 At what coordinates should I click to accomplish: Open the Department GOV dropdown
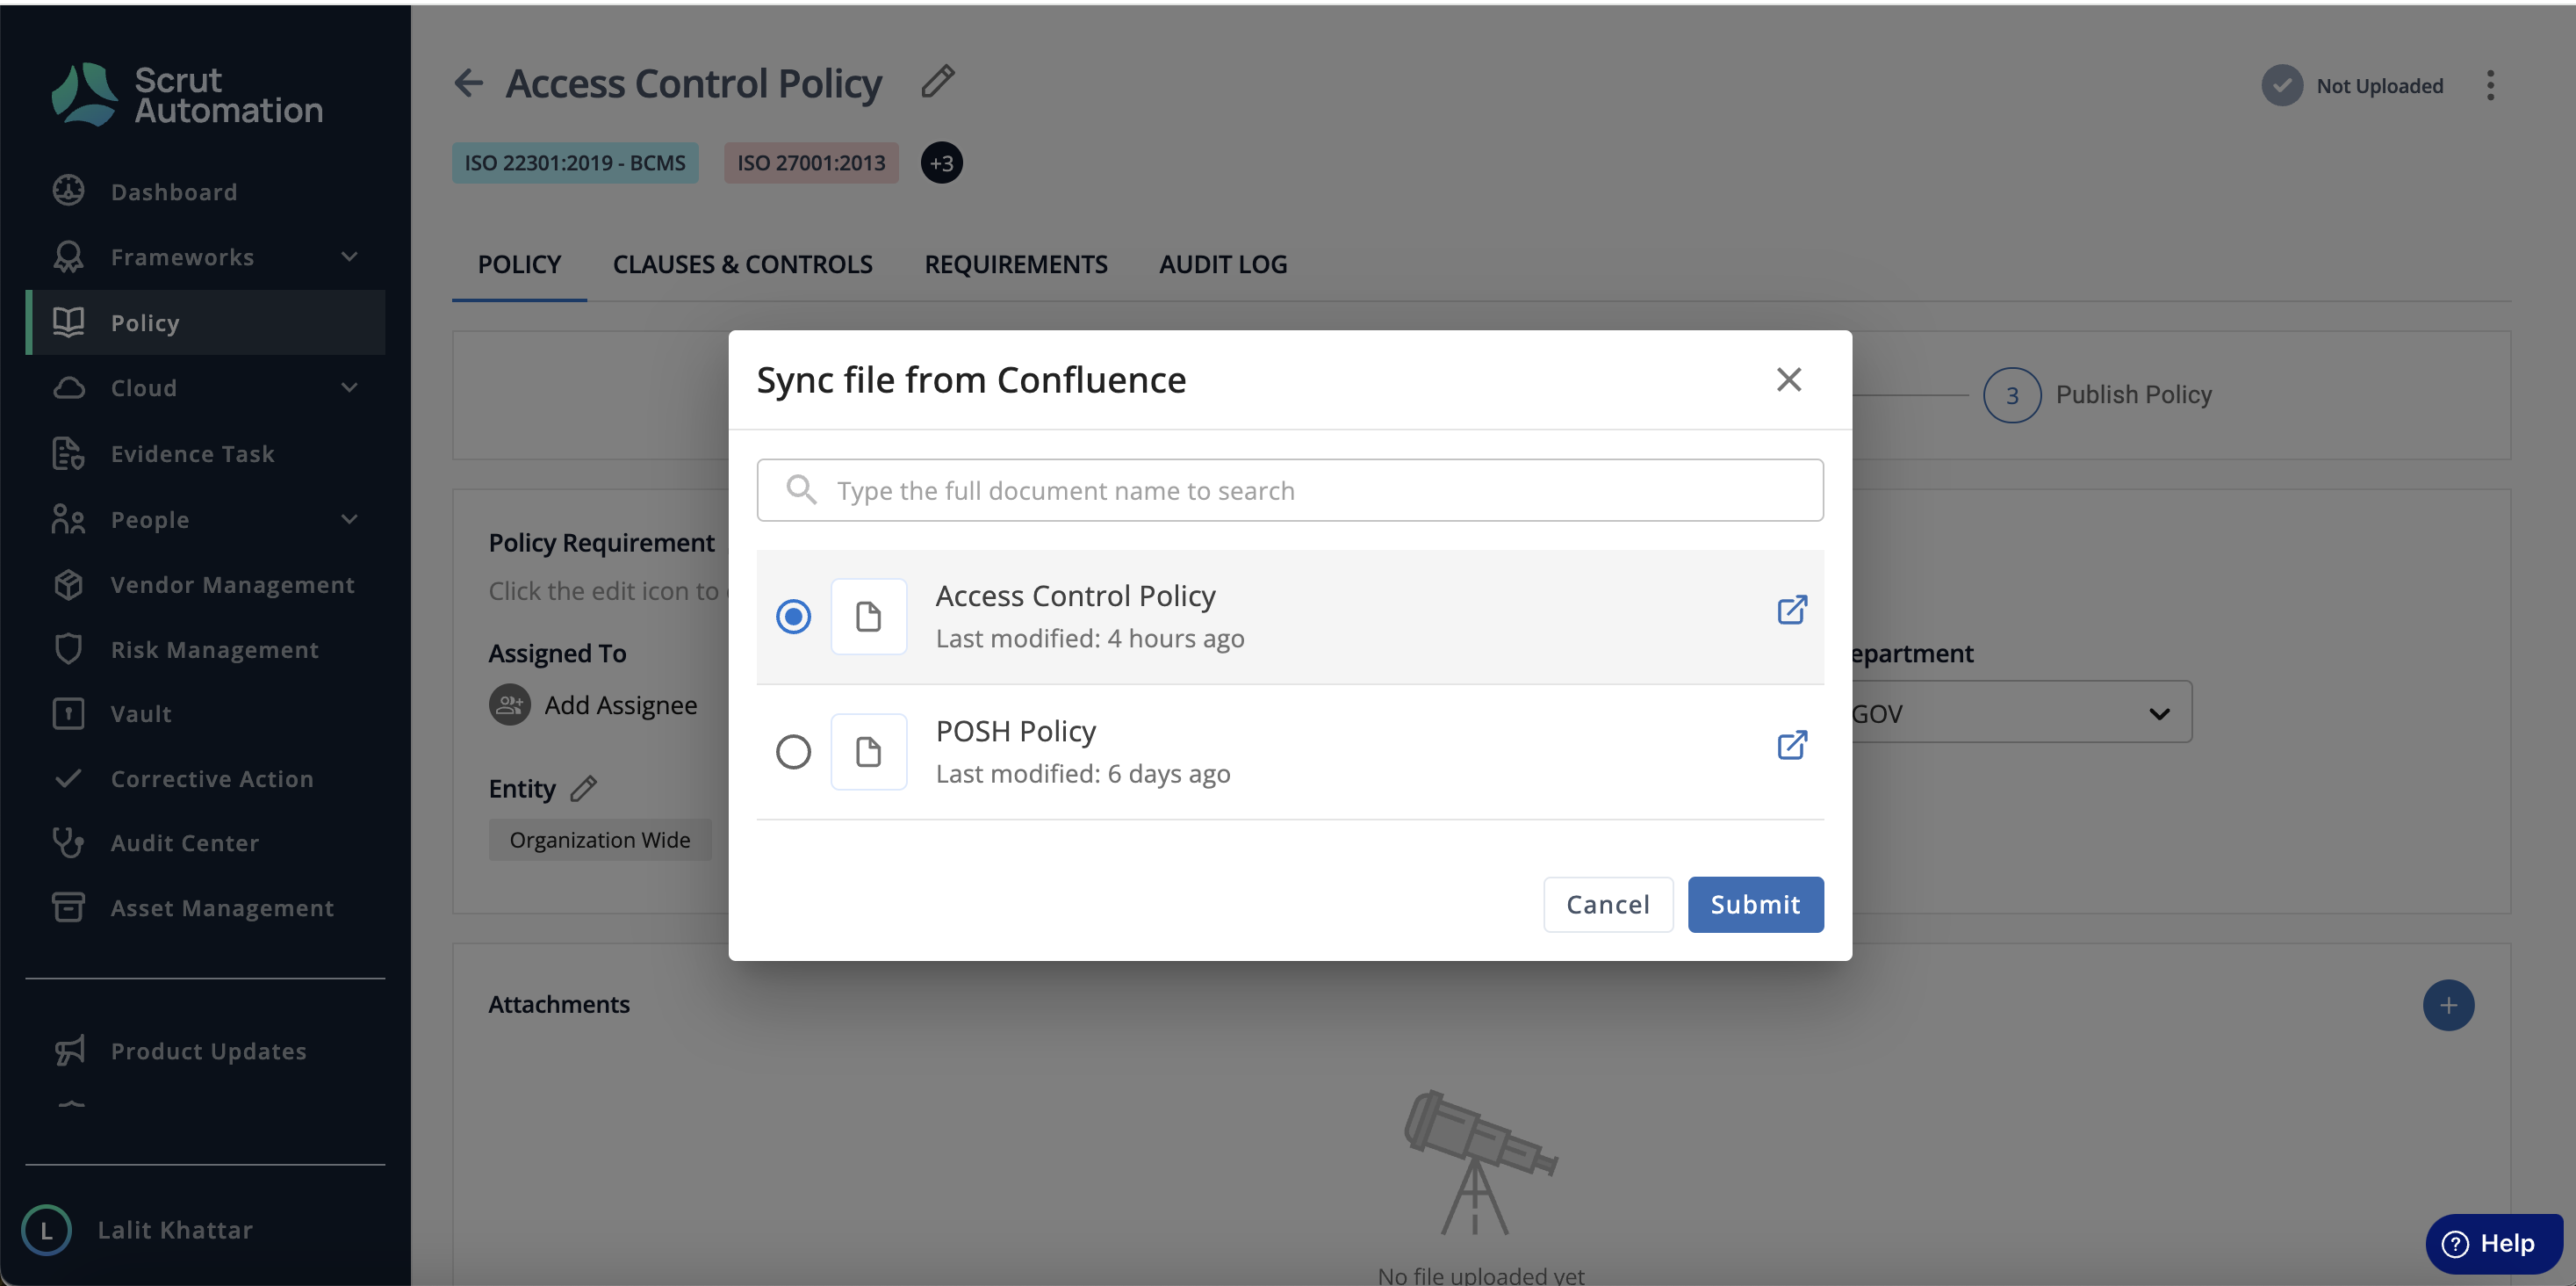point(2020,712)
